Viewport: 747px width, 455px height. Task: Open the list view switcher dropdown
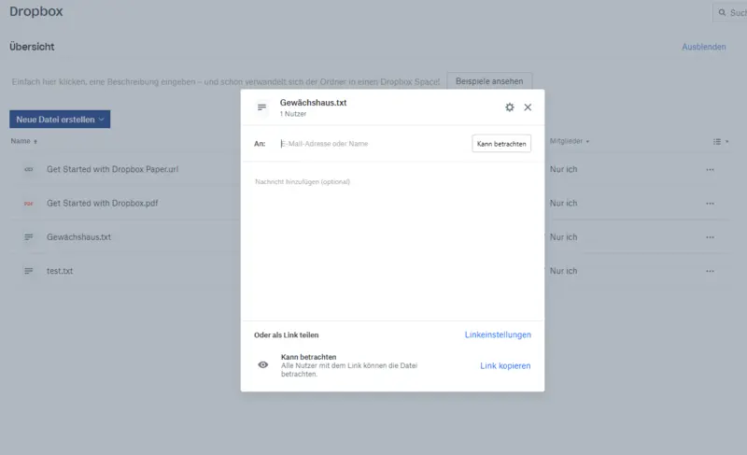pyautogui.click(x=720, y=142)
